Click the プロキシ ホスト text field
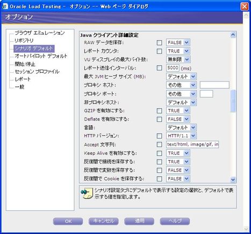The height and width of the screenshot is (234, 251). (x=214, y=85)
